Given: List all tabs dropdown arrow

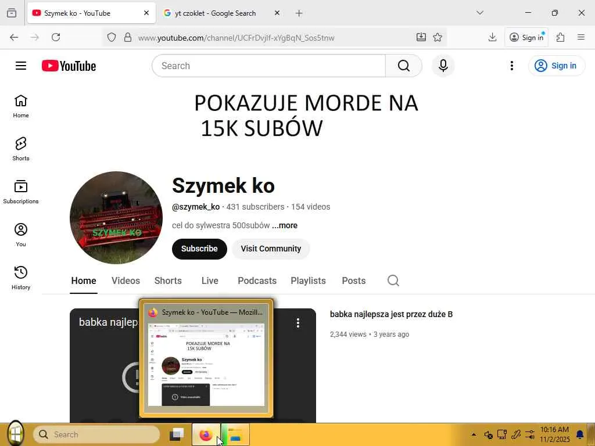Looking at the screenshot, I should pyautogui.click(x=479, y=13).
